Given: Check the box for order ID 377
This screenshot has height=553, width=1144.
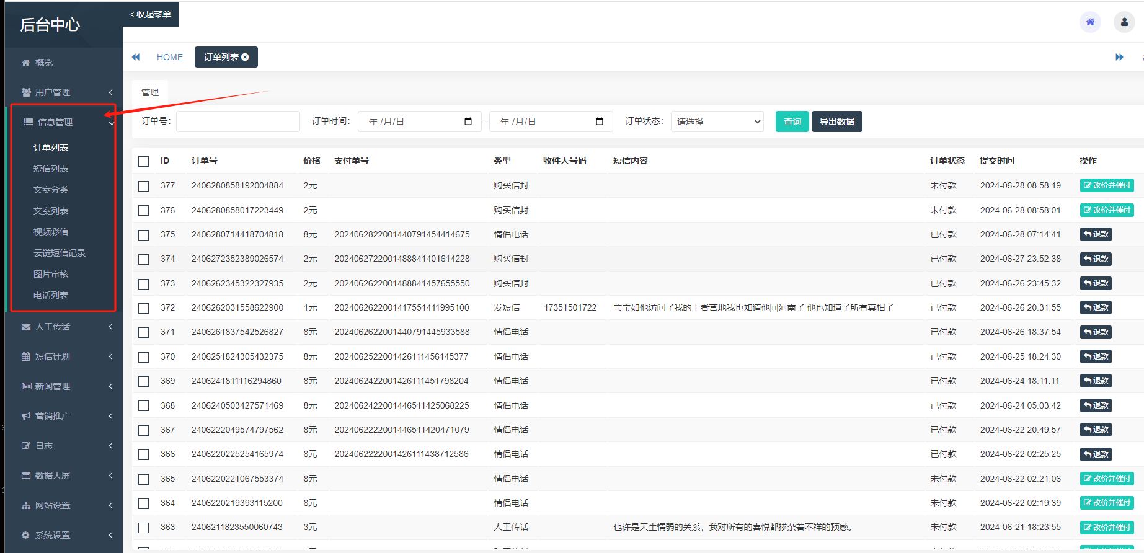Looking at the screenshot, I should click(144, 186).
